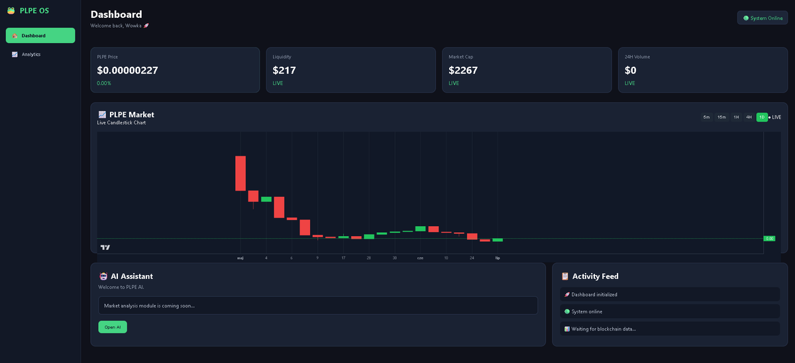Screen dimensions: 795x363
Task: Select the 4H chart timeframe
Action: pos(749,117)
